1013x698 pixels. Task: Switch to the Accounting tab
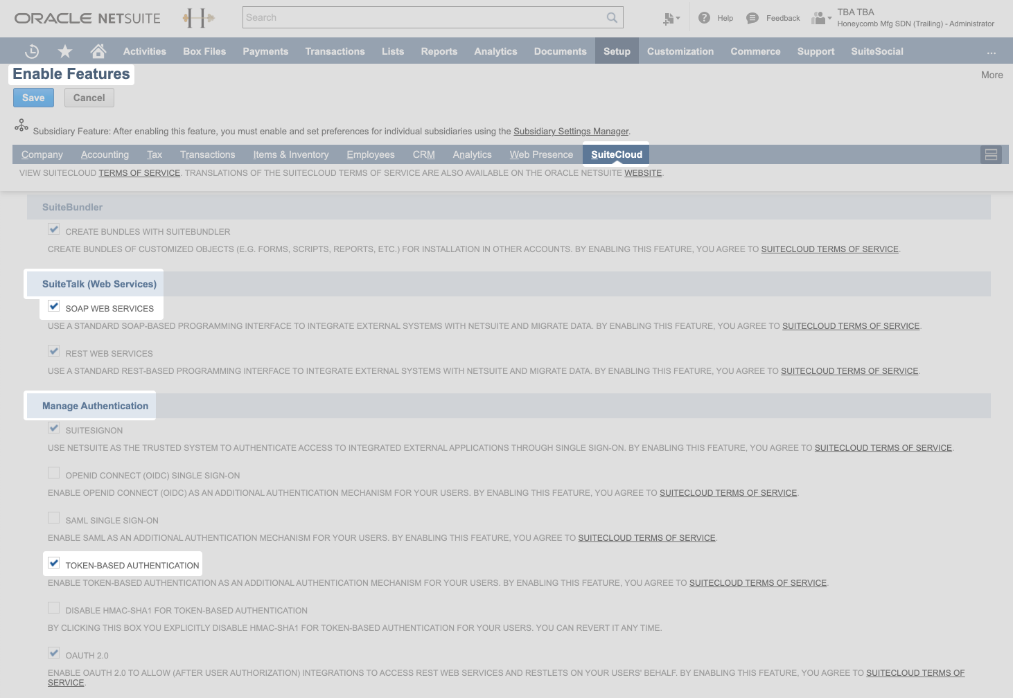105,154
